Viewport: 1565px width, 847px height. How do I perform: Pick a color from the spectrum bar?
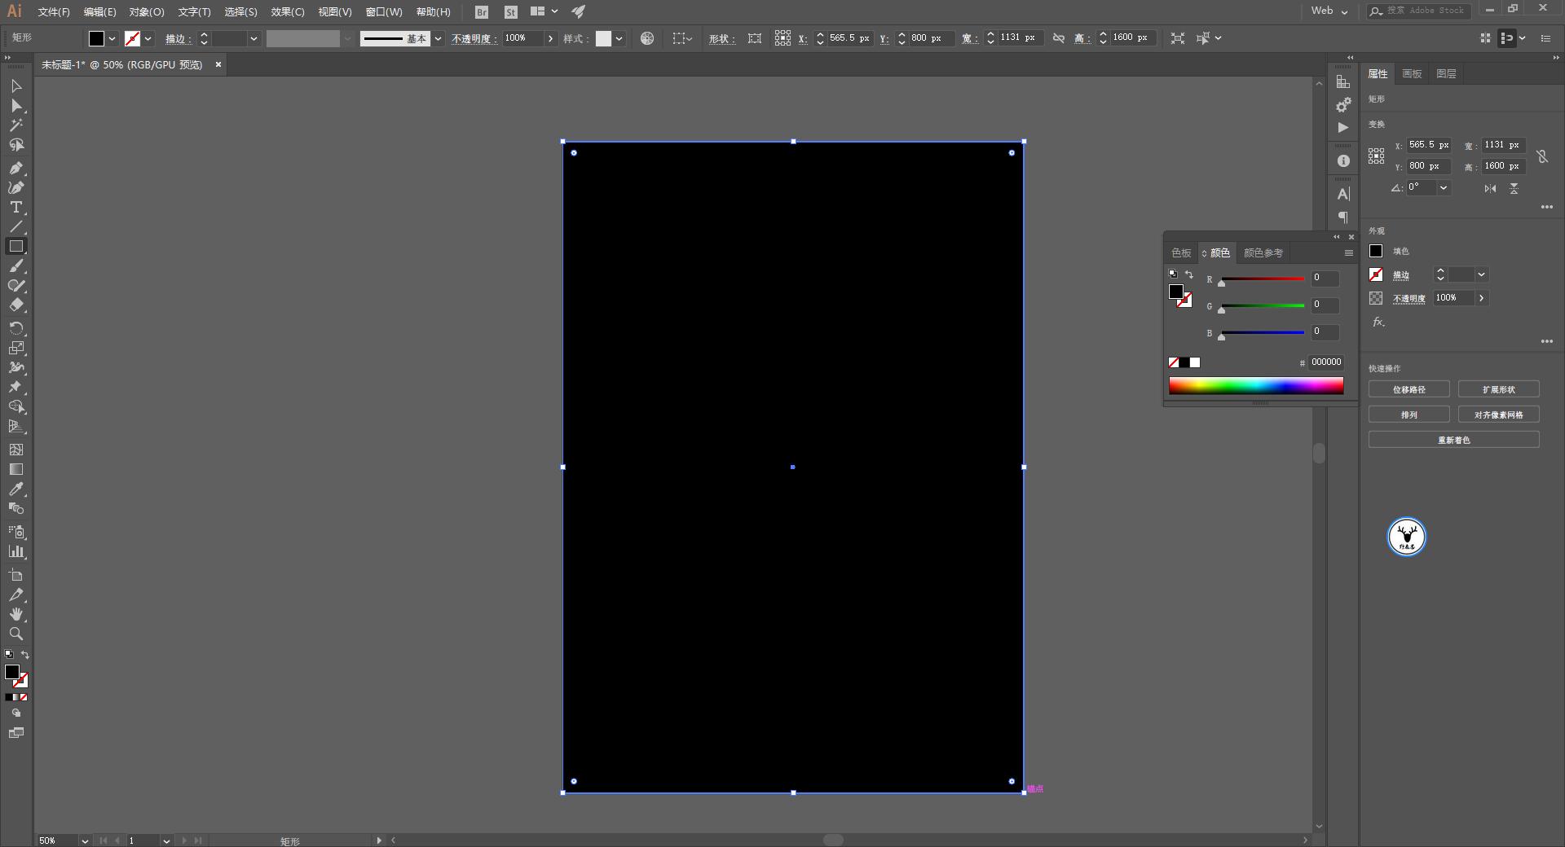(x=1255, y=386)
